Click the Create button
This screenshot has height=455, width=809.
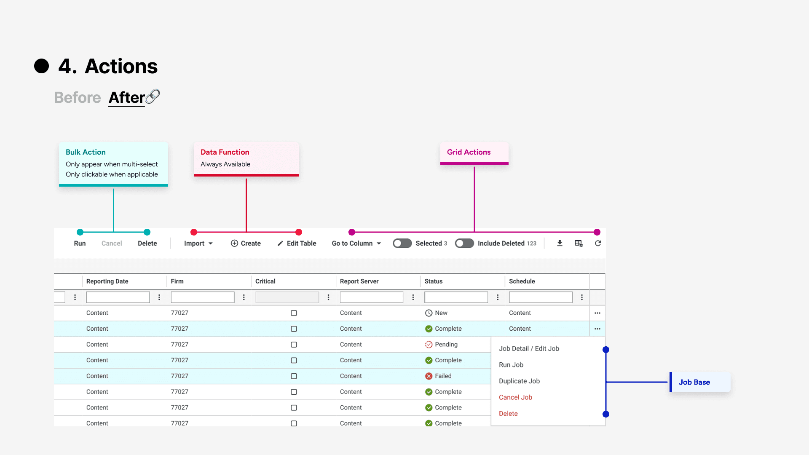click(x=246, y=244)
